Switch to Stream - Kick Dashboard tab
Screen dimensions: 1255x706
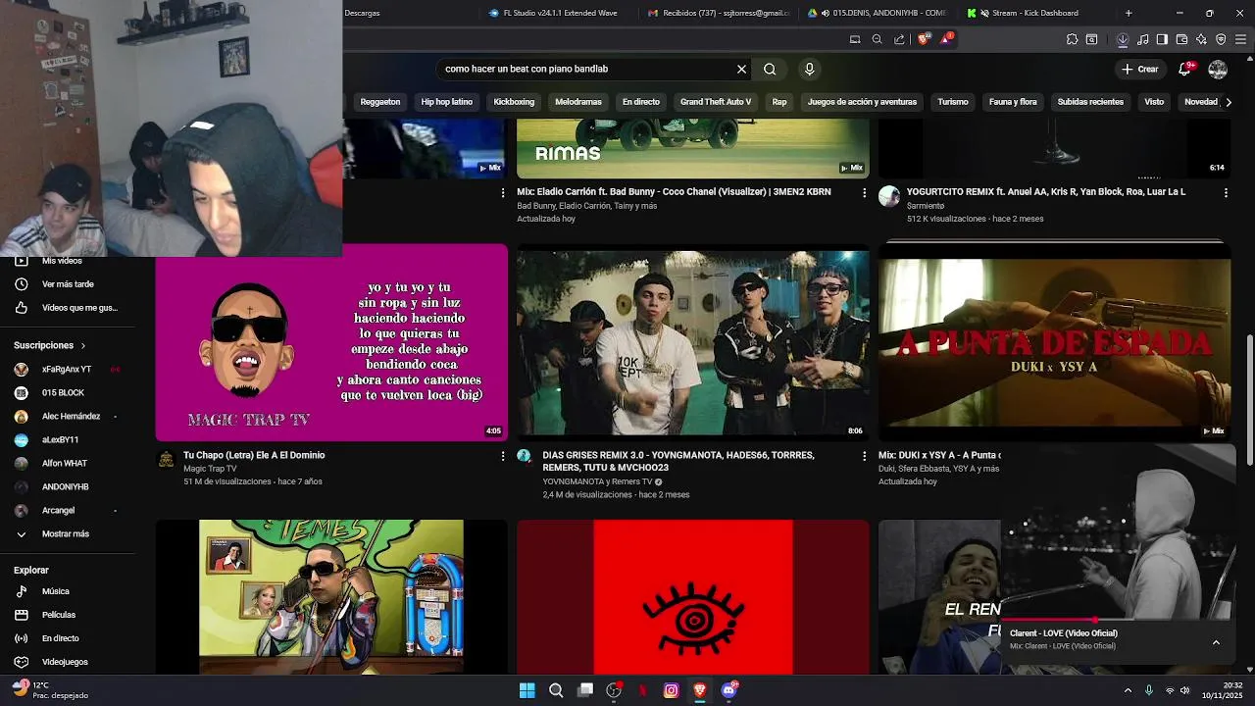click(x=1036, y=13)
